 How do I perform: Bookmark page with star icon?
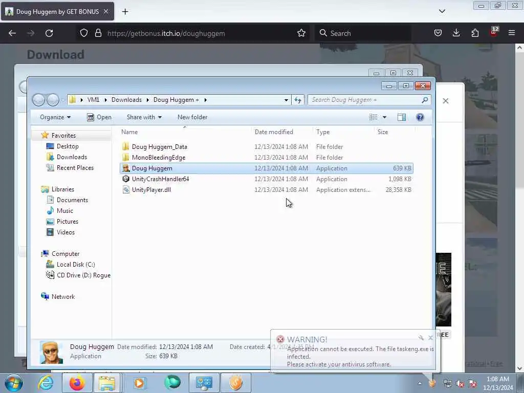click(301, 33)
